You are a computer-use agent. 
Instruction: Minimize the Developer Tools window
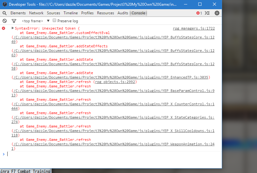pyautogui.click(x=186, y=4)
